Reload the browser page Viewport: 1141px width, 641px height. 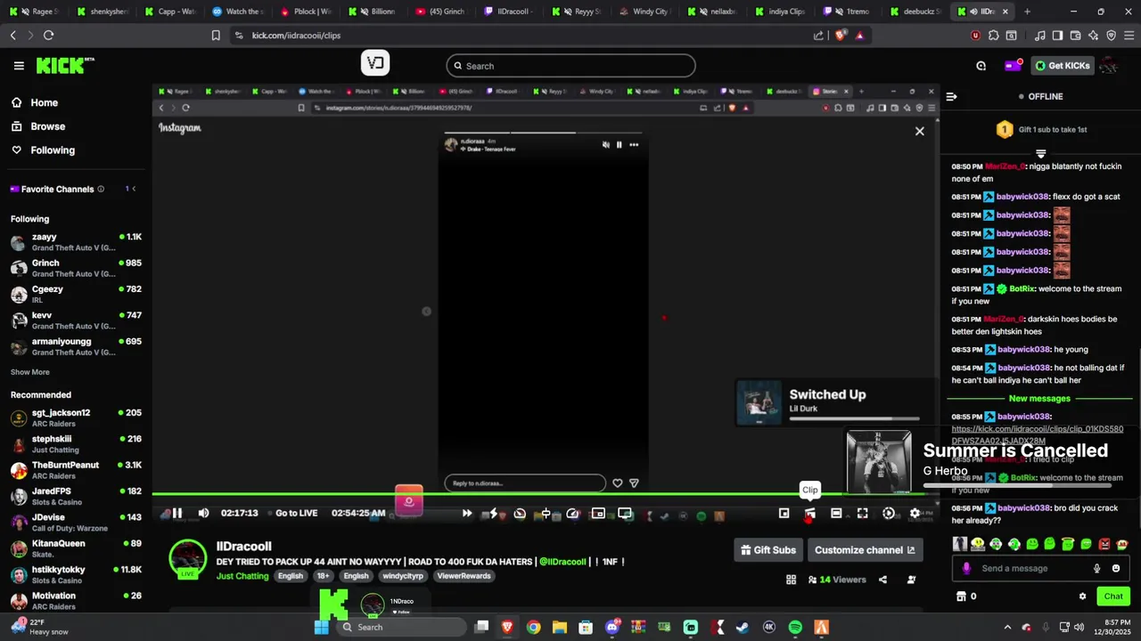coord(48,36)
